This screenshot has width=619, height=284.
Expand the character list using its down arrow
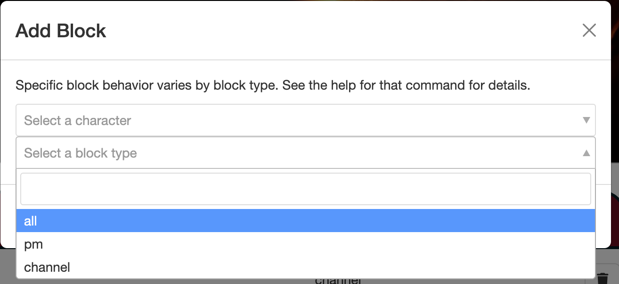pos(586,120)
